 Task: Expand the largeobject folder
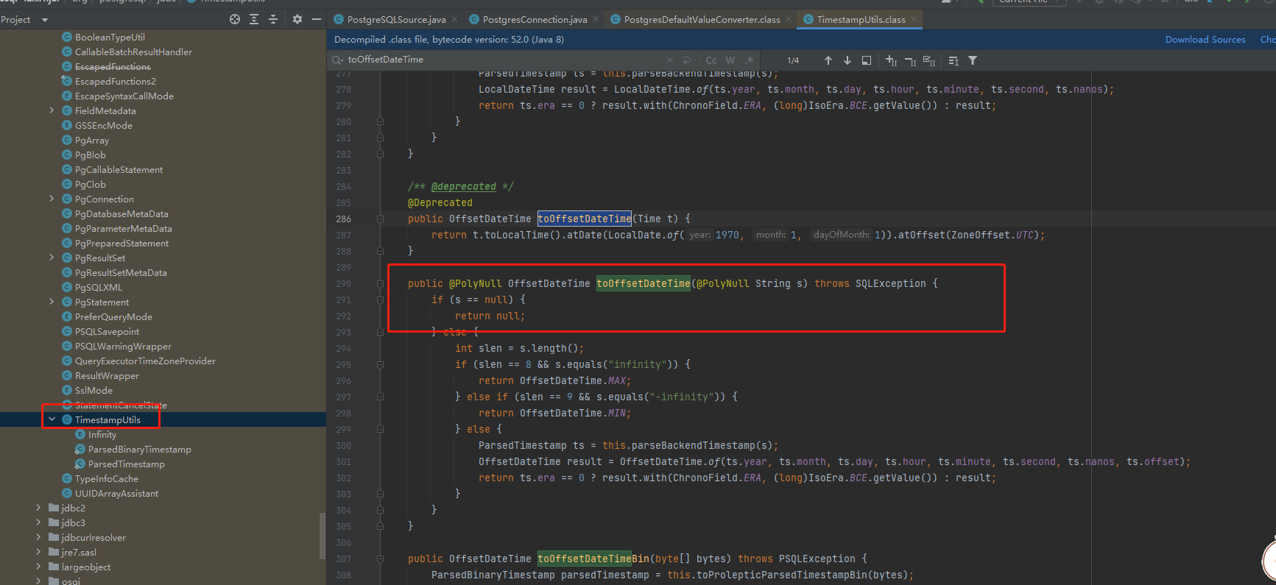coord(38,567)
